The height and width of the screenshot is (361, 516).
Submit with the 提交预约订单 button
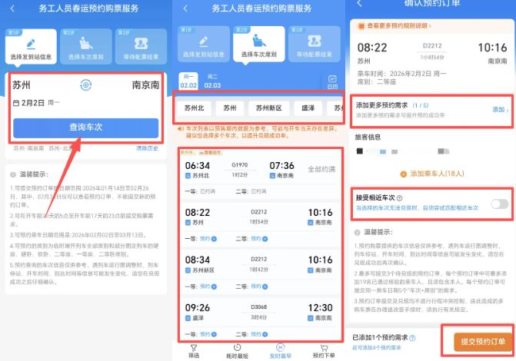coord(476,340)
